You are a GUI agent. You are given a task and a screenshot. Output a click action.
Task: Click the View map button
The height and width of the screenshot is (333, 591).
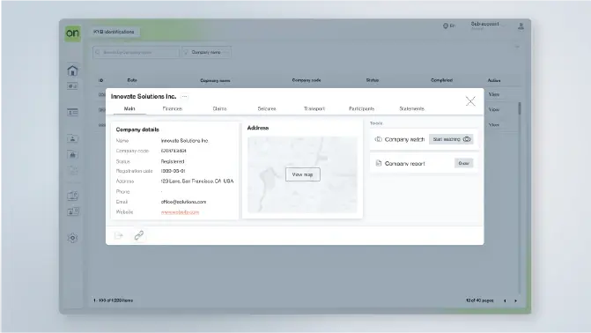click(303, 174)
